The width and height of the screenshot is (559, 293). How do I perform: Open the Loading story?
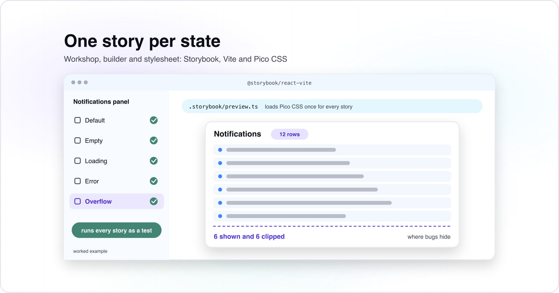pyautogui.click(x=96, y=161)
